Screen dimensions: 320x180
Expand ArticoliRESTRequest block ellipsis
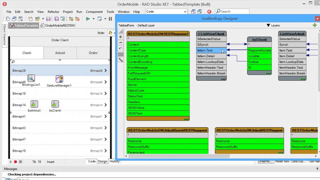(281, 152)
